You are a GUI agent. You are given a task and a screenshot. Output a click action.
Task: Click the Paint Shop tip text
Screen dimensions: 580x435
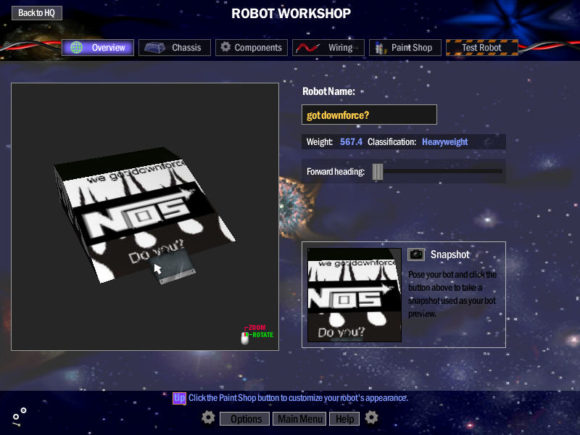pyautogui.click(x=298, y=398)
